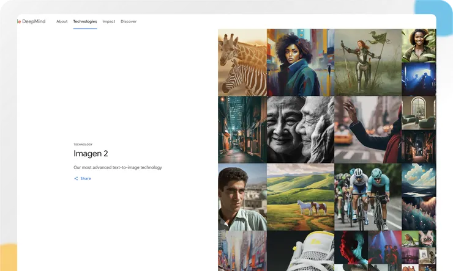Open the racing cyclists image
The width and height of the screenshot is (453, 271).
(x=368, y=197)
